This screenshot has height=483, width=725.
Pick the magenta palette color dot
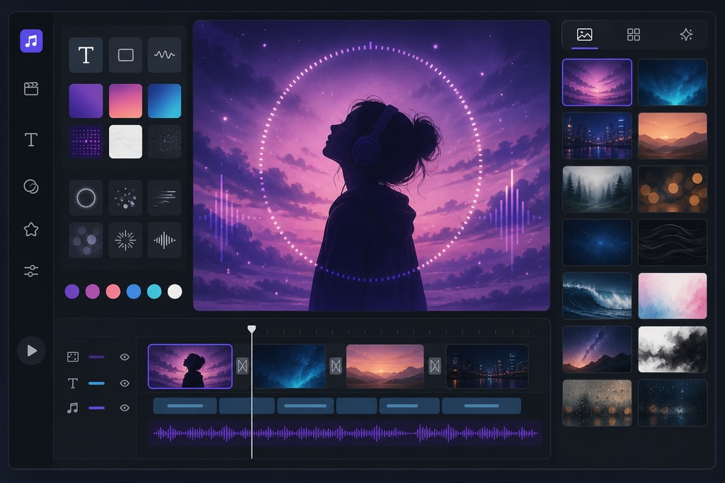click(x=93, y=291)
